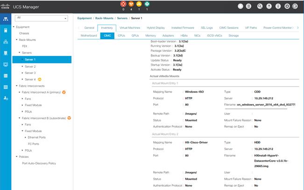This screenshot has width=304, height=190.
Task: Click the logout arrow icon
Action: 295,7
